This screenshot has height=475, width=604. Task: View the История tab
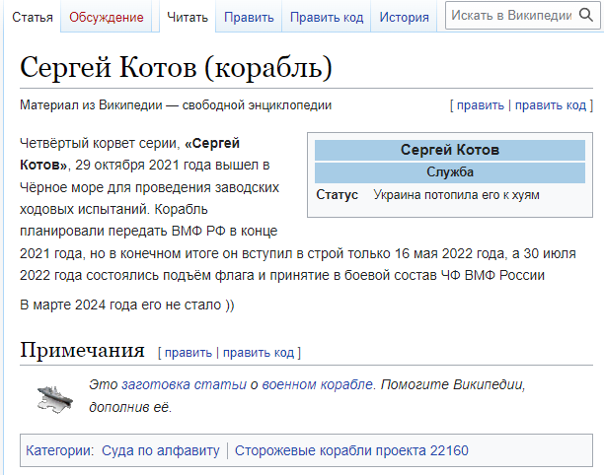click(x=405, y=18)
